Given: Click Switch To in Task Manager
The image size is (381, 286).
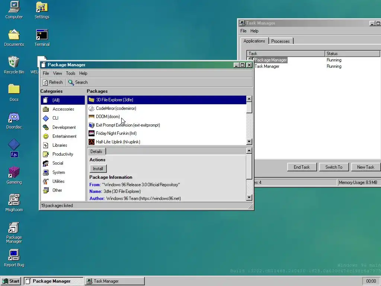Looking at the screenshot, I should coord(334,167).
